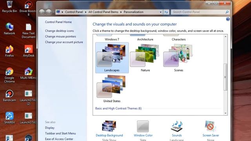Expand the arrow after All Control Panel Items
The image size is (251, 141).
[121, 12]
